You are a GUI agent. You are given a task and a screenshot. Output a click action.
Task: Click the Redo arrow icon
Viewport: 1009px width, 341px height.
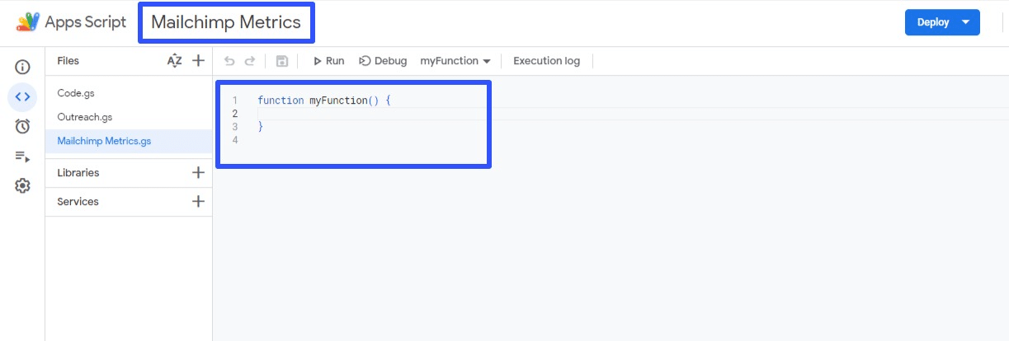tap(250, 61)
